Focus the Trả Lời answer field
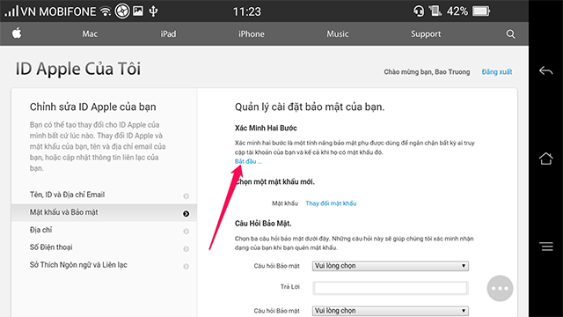 tap(391, 288)
